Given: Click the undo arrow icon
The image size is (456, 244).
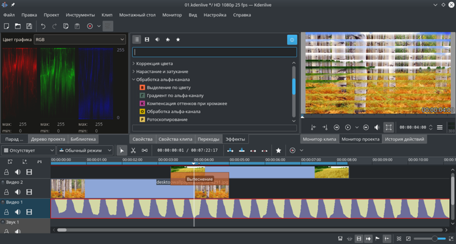Looking at the screenshot, I should (43, 26).
